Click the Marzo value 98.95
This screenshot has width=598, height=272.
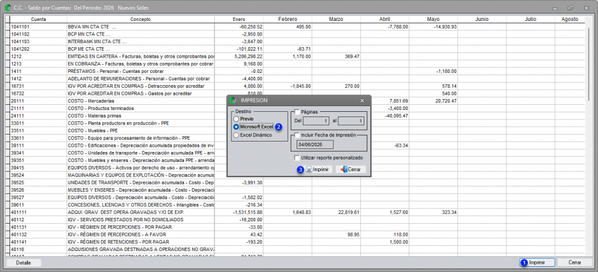[336, 234]
